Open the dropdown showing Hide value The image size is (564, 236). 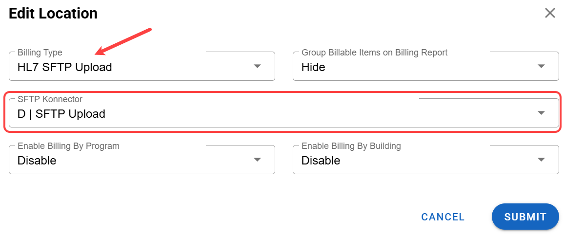coord(313,67)
